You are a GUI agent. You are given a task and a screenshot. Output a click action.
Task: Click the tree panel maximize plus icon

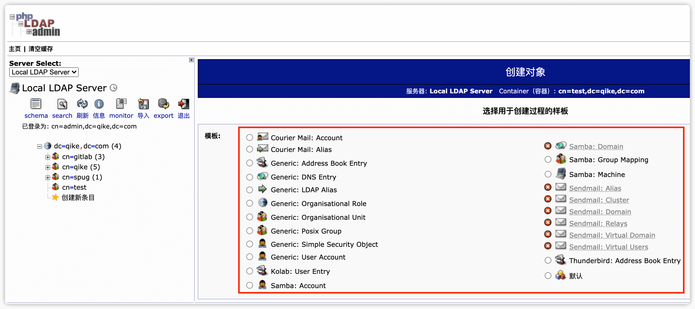tap(191, 60)
